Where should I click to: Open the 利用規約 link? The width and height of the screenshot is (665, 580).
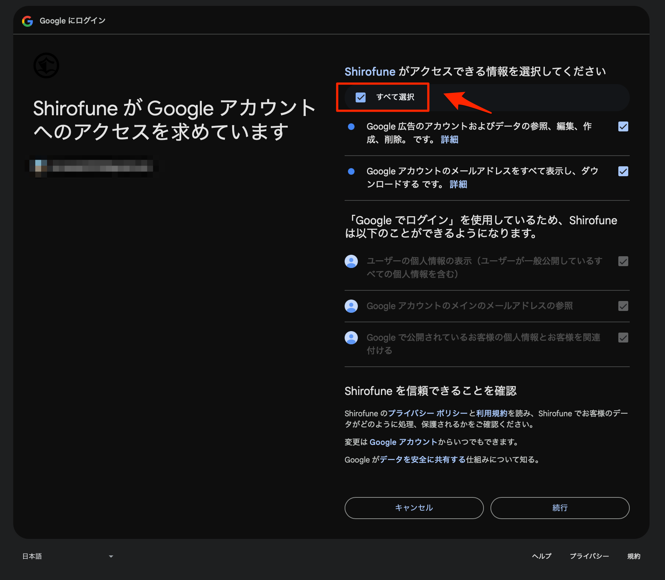(x=492, y=413)
